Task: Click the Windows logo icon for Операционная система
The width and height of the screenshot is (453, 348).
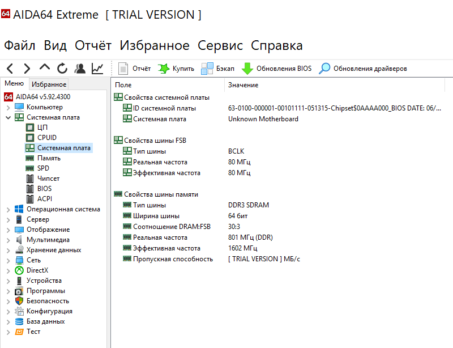Action: (19, 209)
